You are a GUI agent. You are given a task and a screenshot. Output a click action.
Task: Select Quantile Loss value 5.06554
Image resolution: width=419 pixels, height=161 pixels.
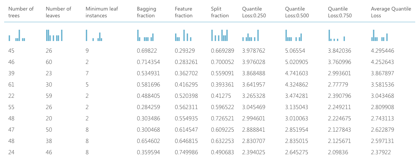click(295, 51)
